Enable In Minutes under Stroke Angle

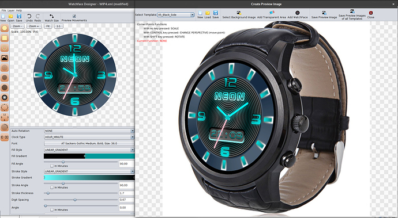[x=52, y=188]
